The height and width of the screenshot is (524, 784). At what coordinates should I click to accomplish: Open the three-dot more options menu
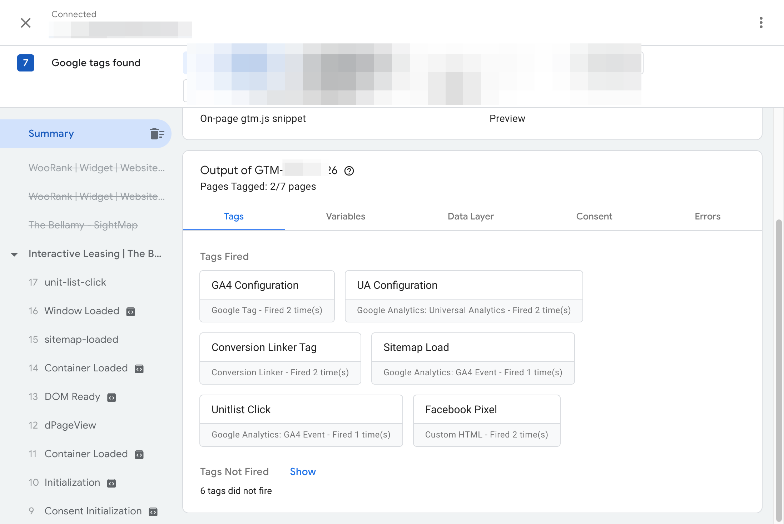(x=761, y=23)
